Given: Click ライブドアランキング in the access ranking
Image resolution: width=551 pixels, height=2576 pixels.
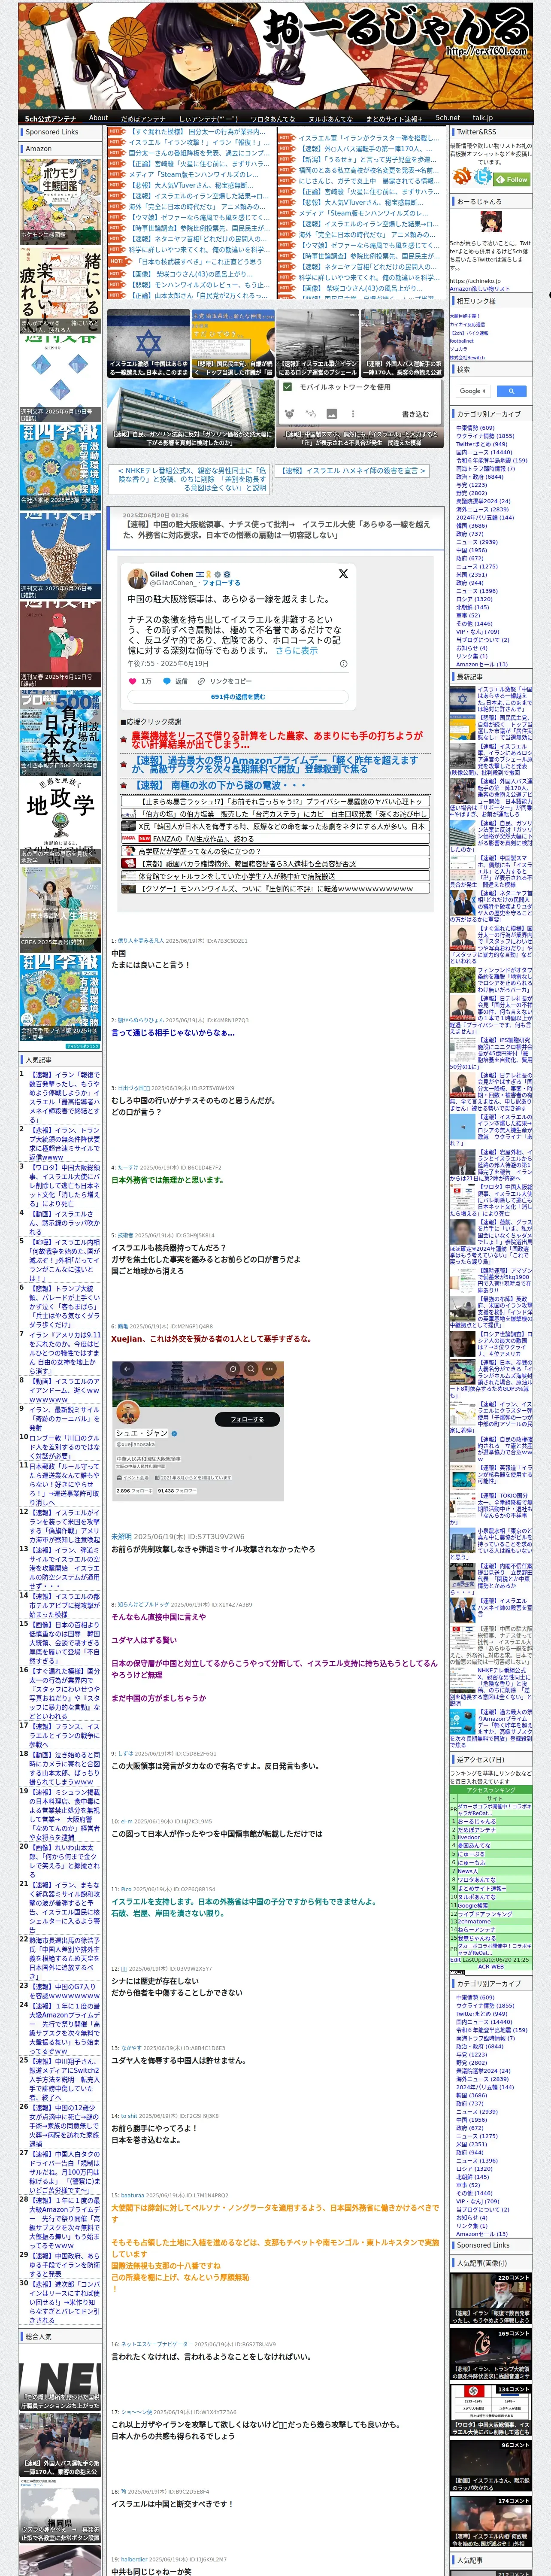Looking at the screenshot, I should [x=484, y=1913].
